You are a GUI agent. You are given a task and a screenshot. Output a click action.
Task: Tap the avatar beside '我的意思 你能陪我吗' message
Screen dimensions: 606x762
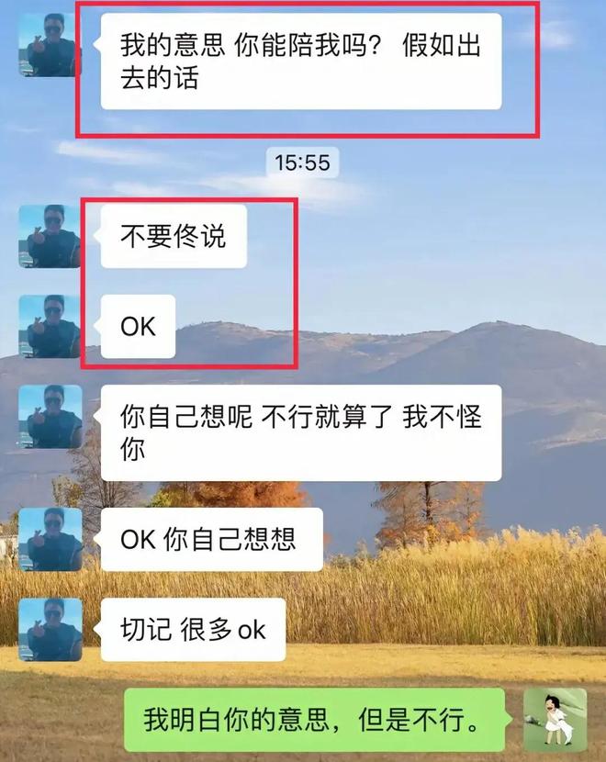50,45
